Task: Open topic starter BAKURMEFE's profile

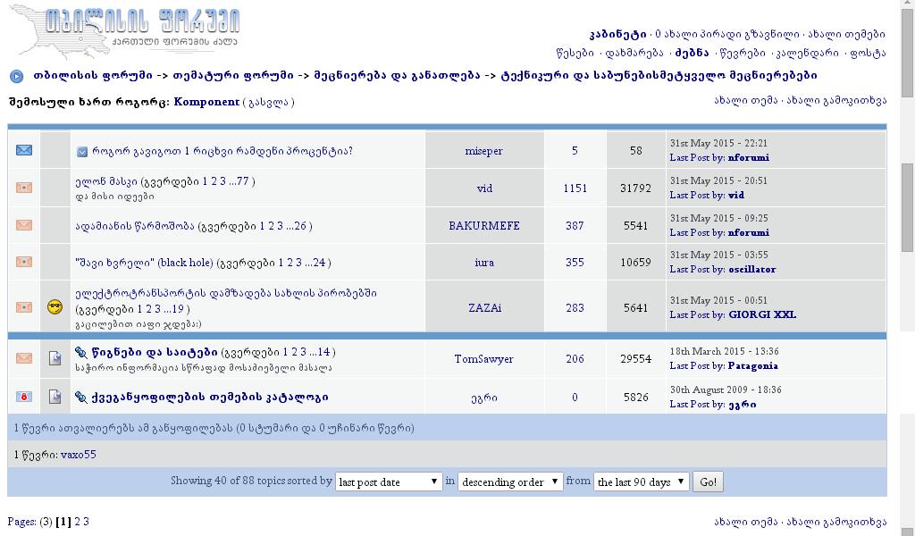Action: click(483, 226)
